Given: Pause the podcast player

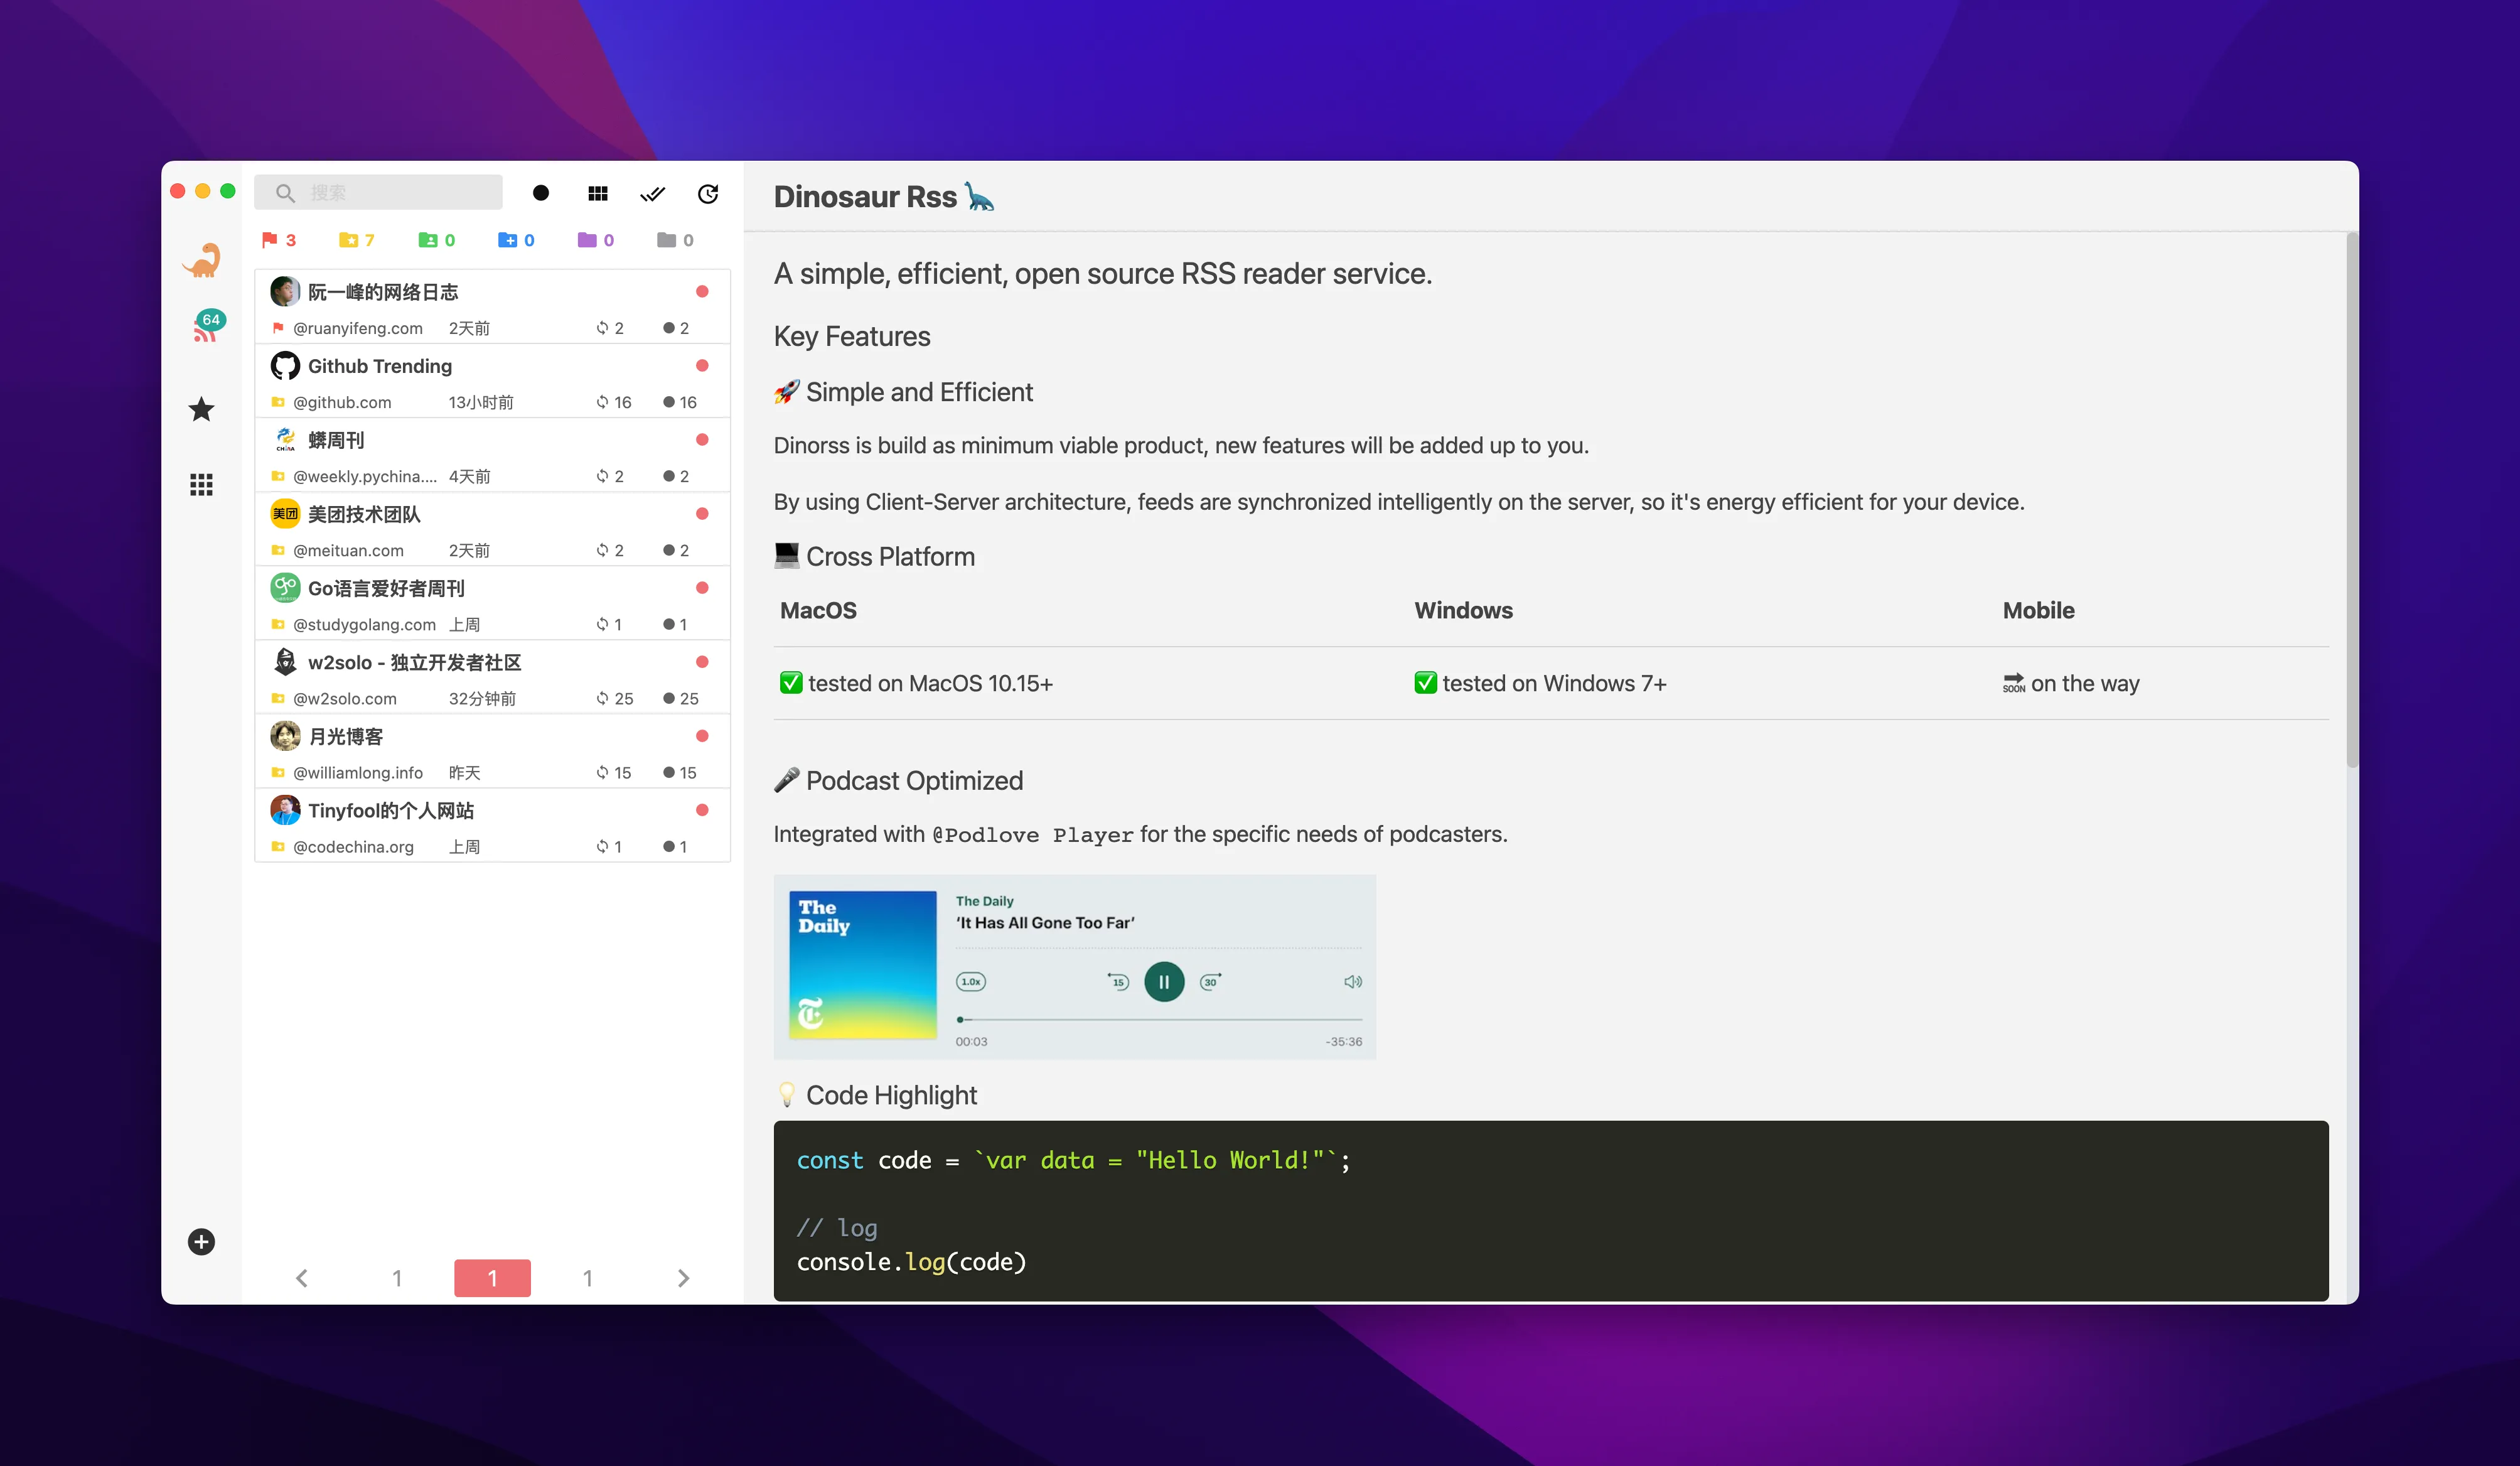Looking at the screenshot, I should tap(1164, 981).
